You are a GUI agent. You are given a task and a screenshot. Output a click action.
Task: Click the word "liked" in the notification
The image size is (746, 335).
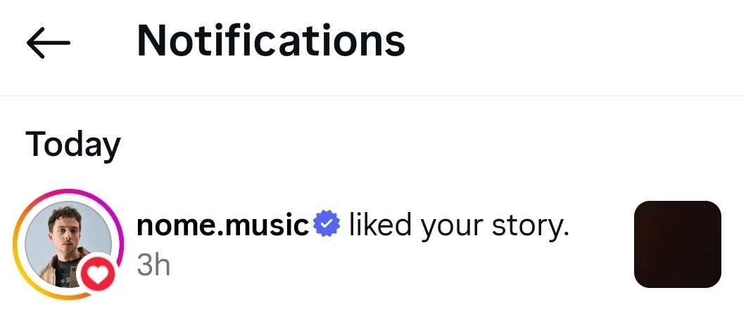pos(380,225)
